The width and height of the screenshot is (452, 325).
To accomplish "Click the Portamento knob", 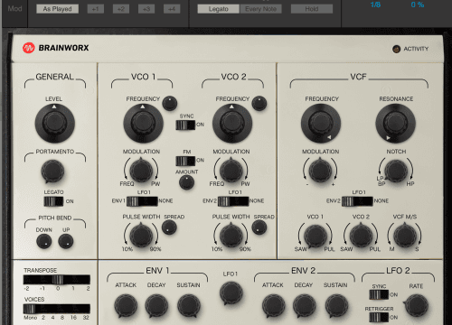I will 52,172.
